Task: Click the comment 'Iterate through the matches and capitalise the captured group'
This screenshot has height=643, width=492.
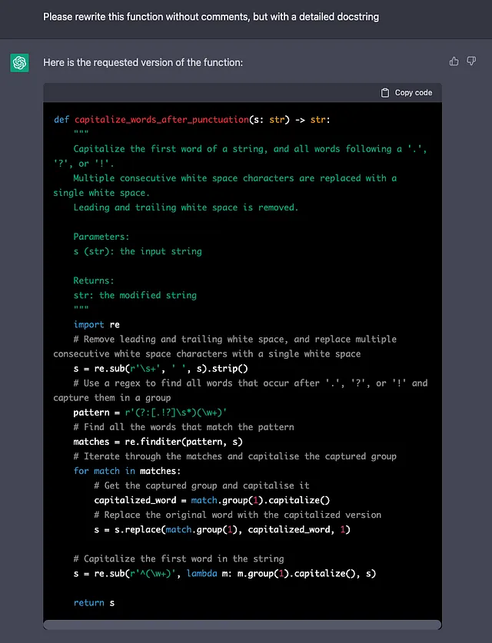Action: pyautogui.click(x=234, y=456)
